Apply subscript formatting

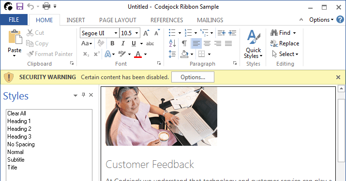pyautogui.click(x=86, y=54)
